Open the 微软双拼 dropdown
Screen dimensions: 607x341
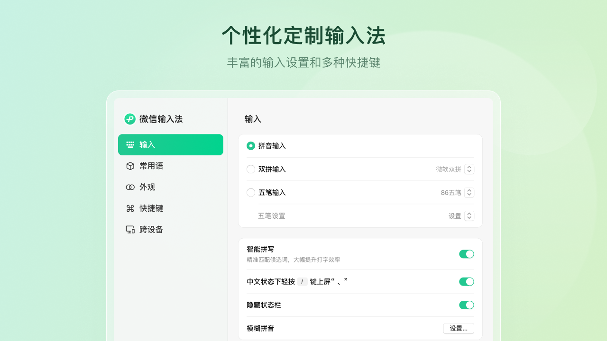(x=469, y=169)
